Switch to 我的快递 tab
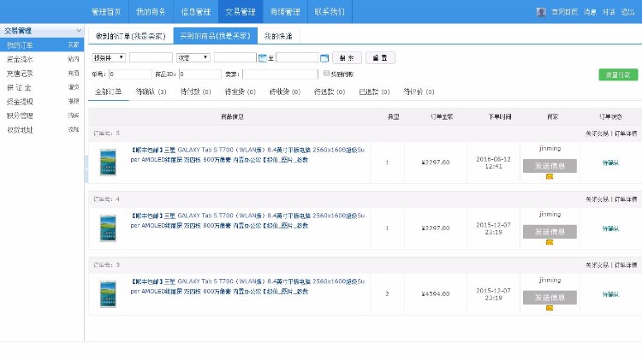 [278, 36]
